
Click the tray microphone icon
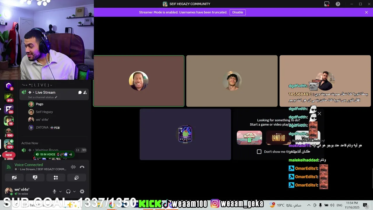321,205
